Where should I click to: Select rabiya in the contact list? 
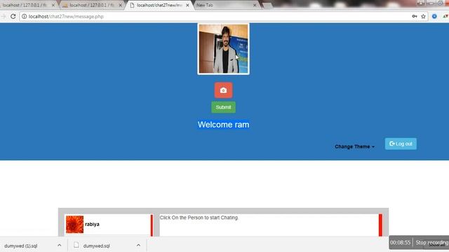107,224
